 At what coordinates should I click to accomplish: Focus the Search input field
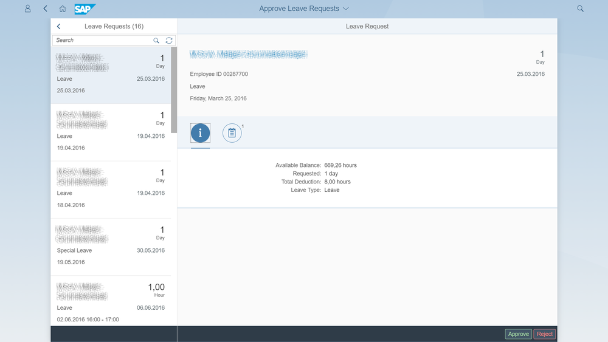tap(103, 40)
